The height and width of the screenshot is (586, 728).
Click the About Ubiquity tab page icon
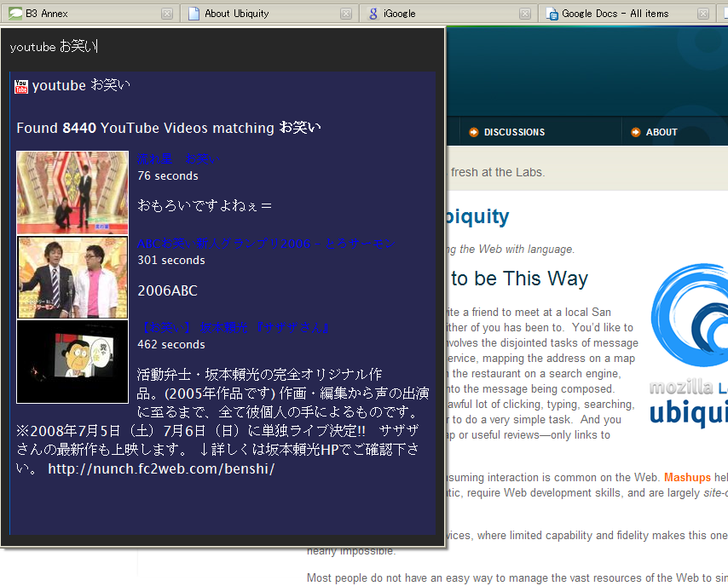tap(194, 14)
